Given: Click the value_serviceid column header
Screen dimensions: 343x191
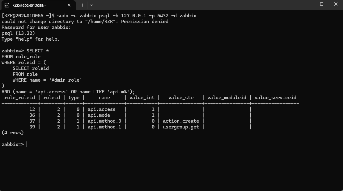Looking at the screenshot, I should click(275, 98).
